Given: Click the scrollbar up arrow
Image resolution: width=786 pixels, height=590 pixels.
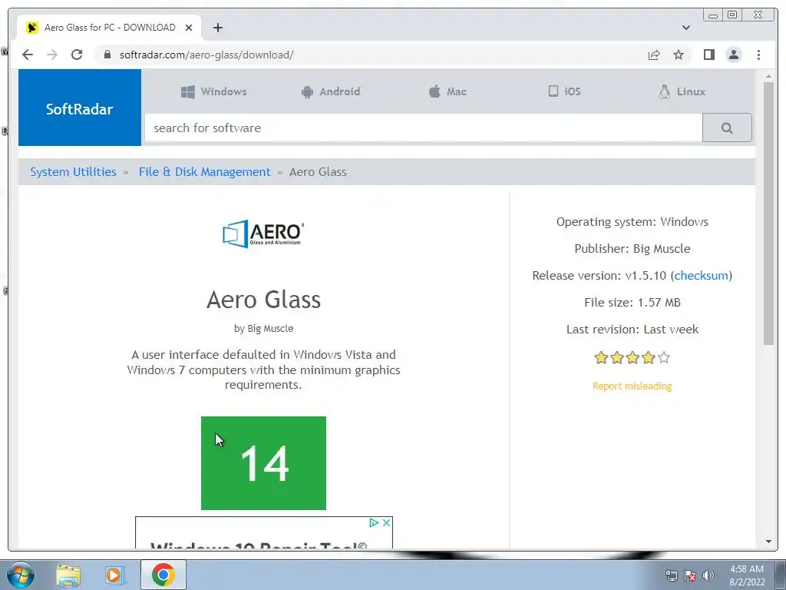Looking at the screenshot, I should coord(768,76).
